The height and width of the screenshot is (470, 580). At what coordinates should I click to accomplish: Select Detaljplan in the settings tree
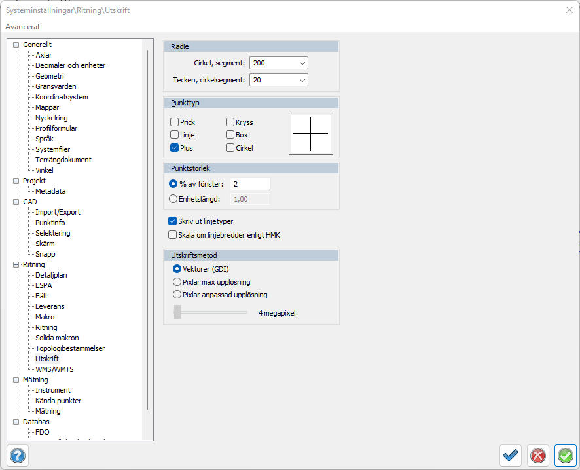coord(51,275)
